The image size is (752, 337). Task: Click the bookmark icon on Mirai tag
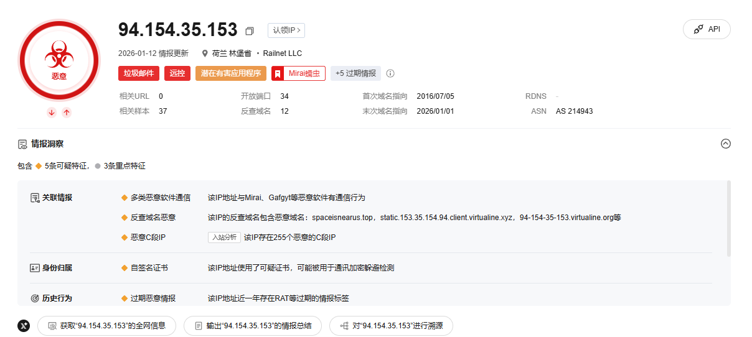coord(278,73)
